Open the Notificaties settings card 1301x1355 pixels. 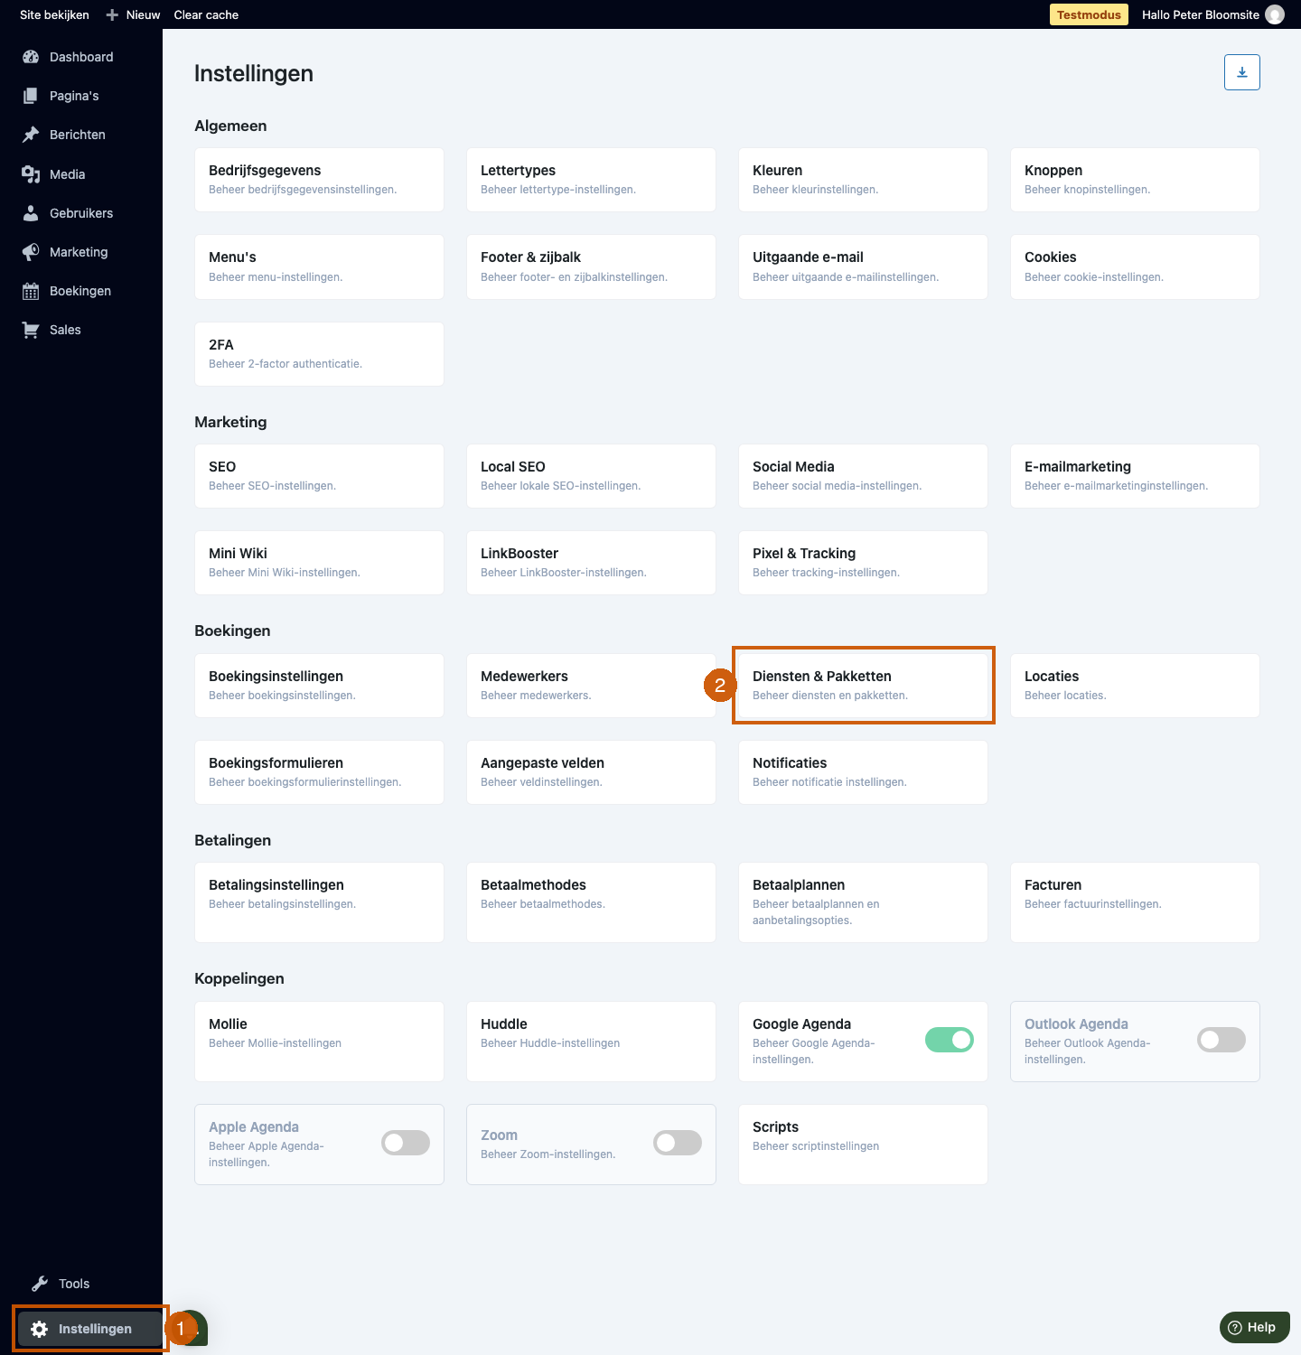[x=863, y=772]
